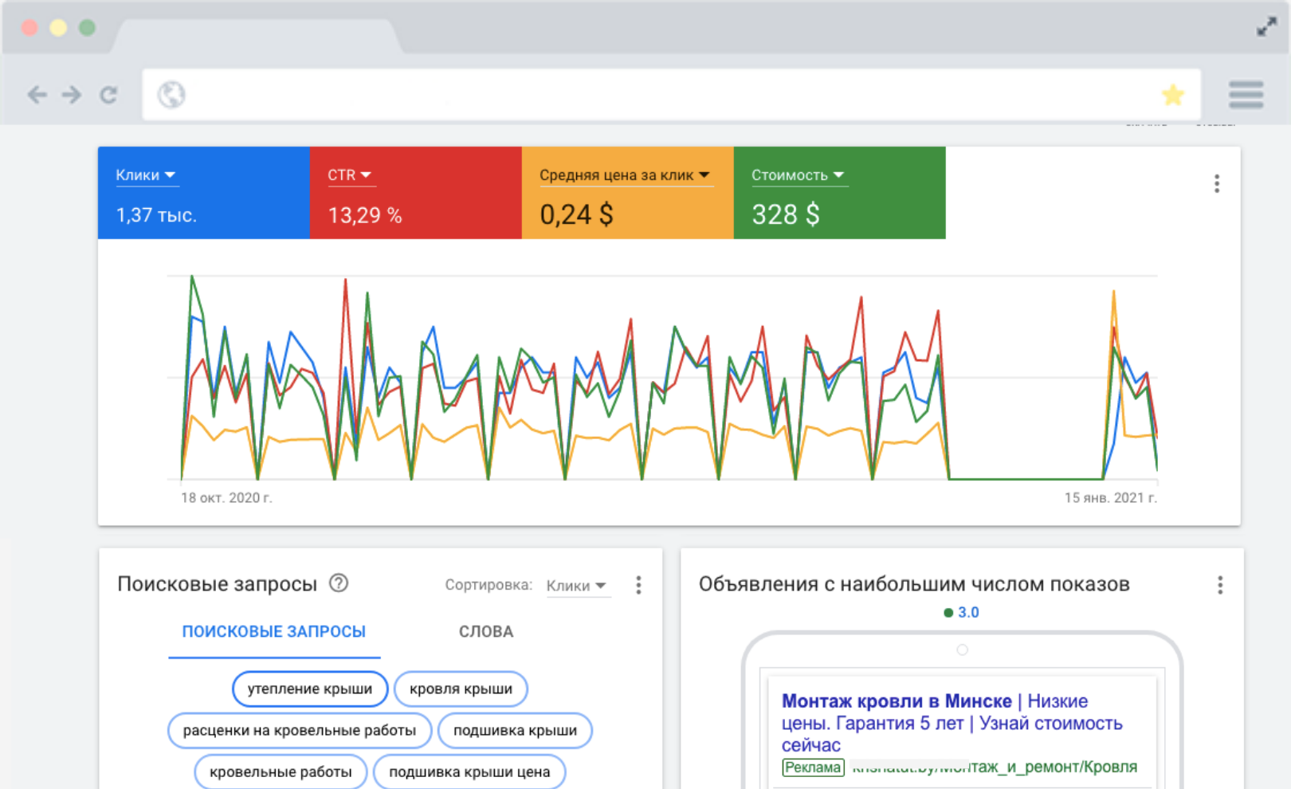Click the 328 $ total cost value
The image size is (1291, 789).
(786, 214)
